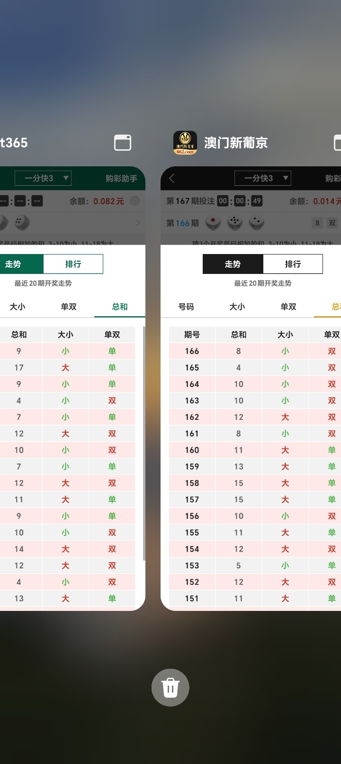Tap the trash icon to clear all apps
341x764 pixels.
tap(170, 687)
